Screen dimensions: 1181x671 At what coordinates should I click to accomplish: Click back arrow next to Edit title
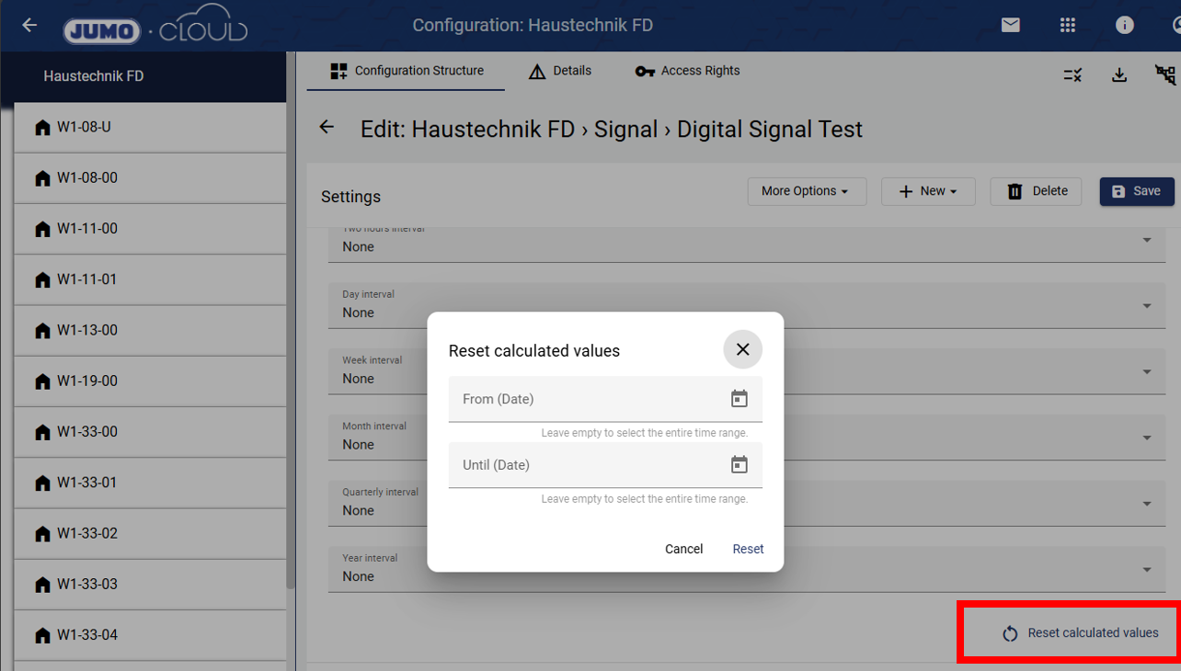pos(327,128)
